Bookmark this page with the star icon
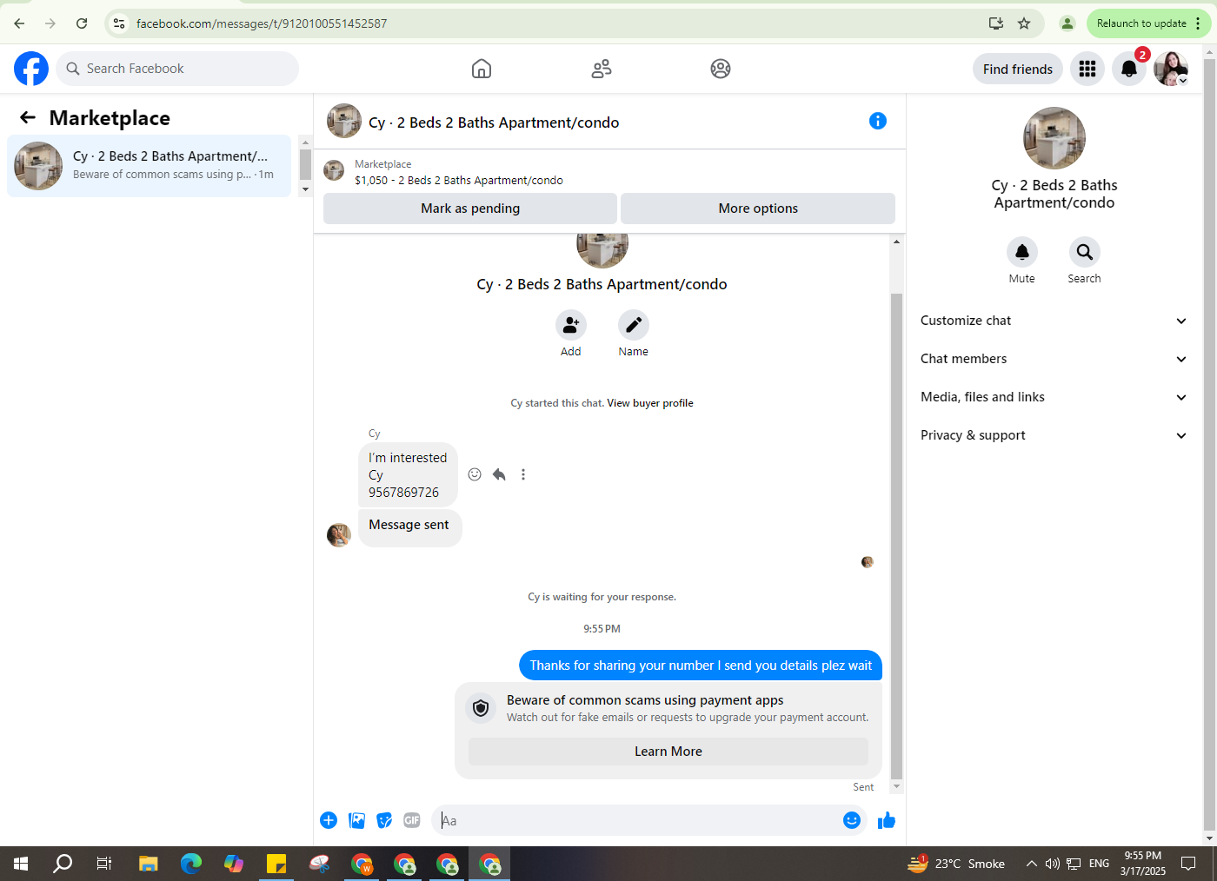Viewport: 1217px width, 881px height. click(x=1024, y=23)
